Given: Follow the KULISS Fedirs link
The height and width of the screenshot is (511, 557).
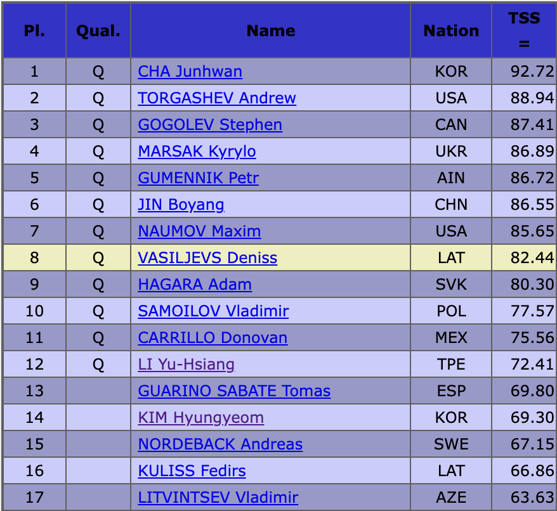Looking at the screenshot, I should pyautogui.click(x=192, y=471).
